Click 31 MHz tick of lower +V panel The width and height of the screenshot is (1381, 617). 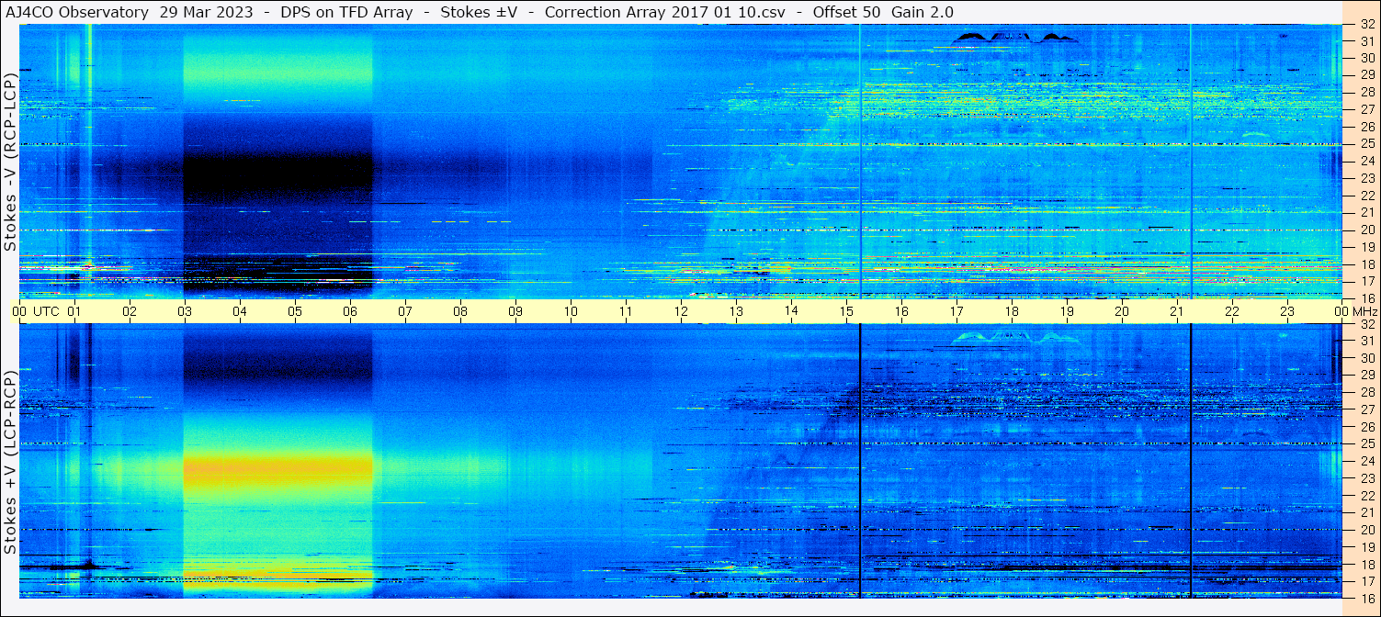(x=1366, y=341)
